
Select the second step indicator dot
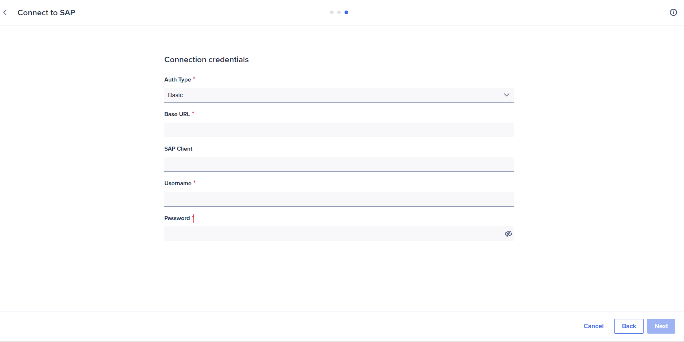pyautogui.click(x=339, y=12)
